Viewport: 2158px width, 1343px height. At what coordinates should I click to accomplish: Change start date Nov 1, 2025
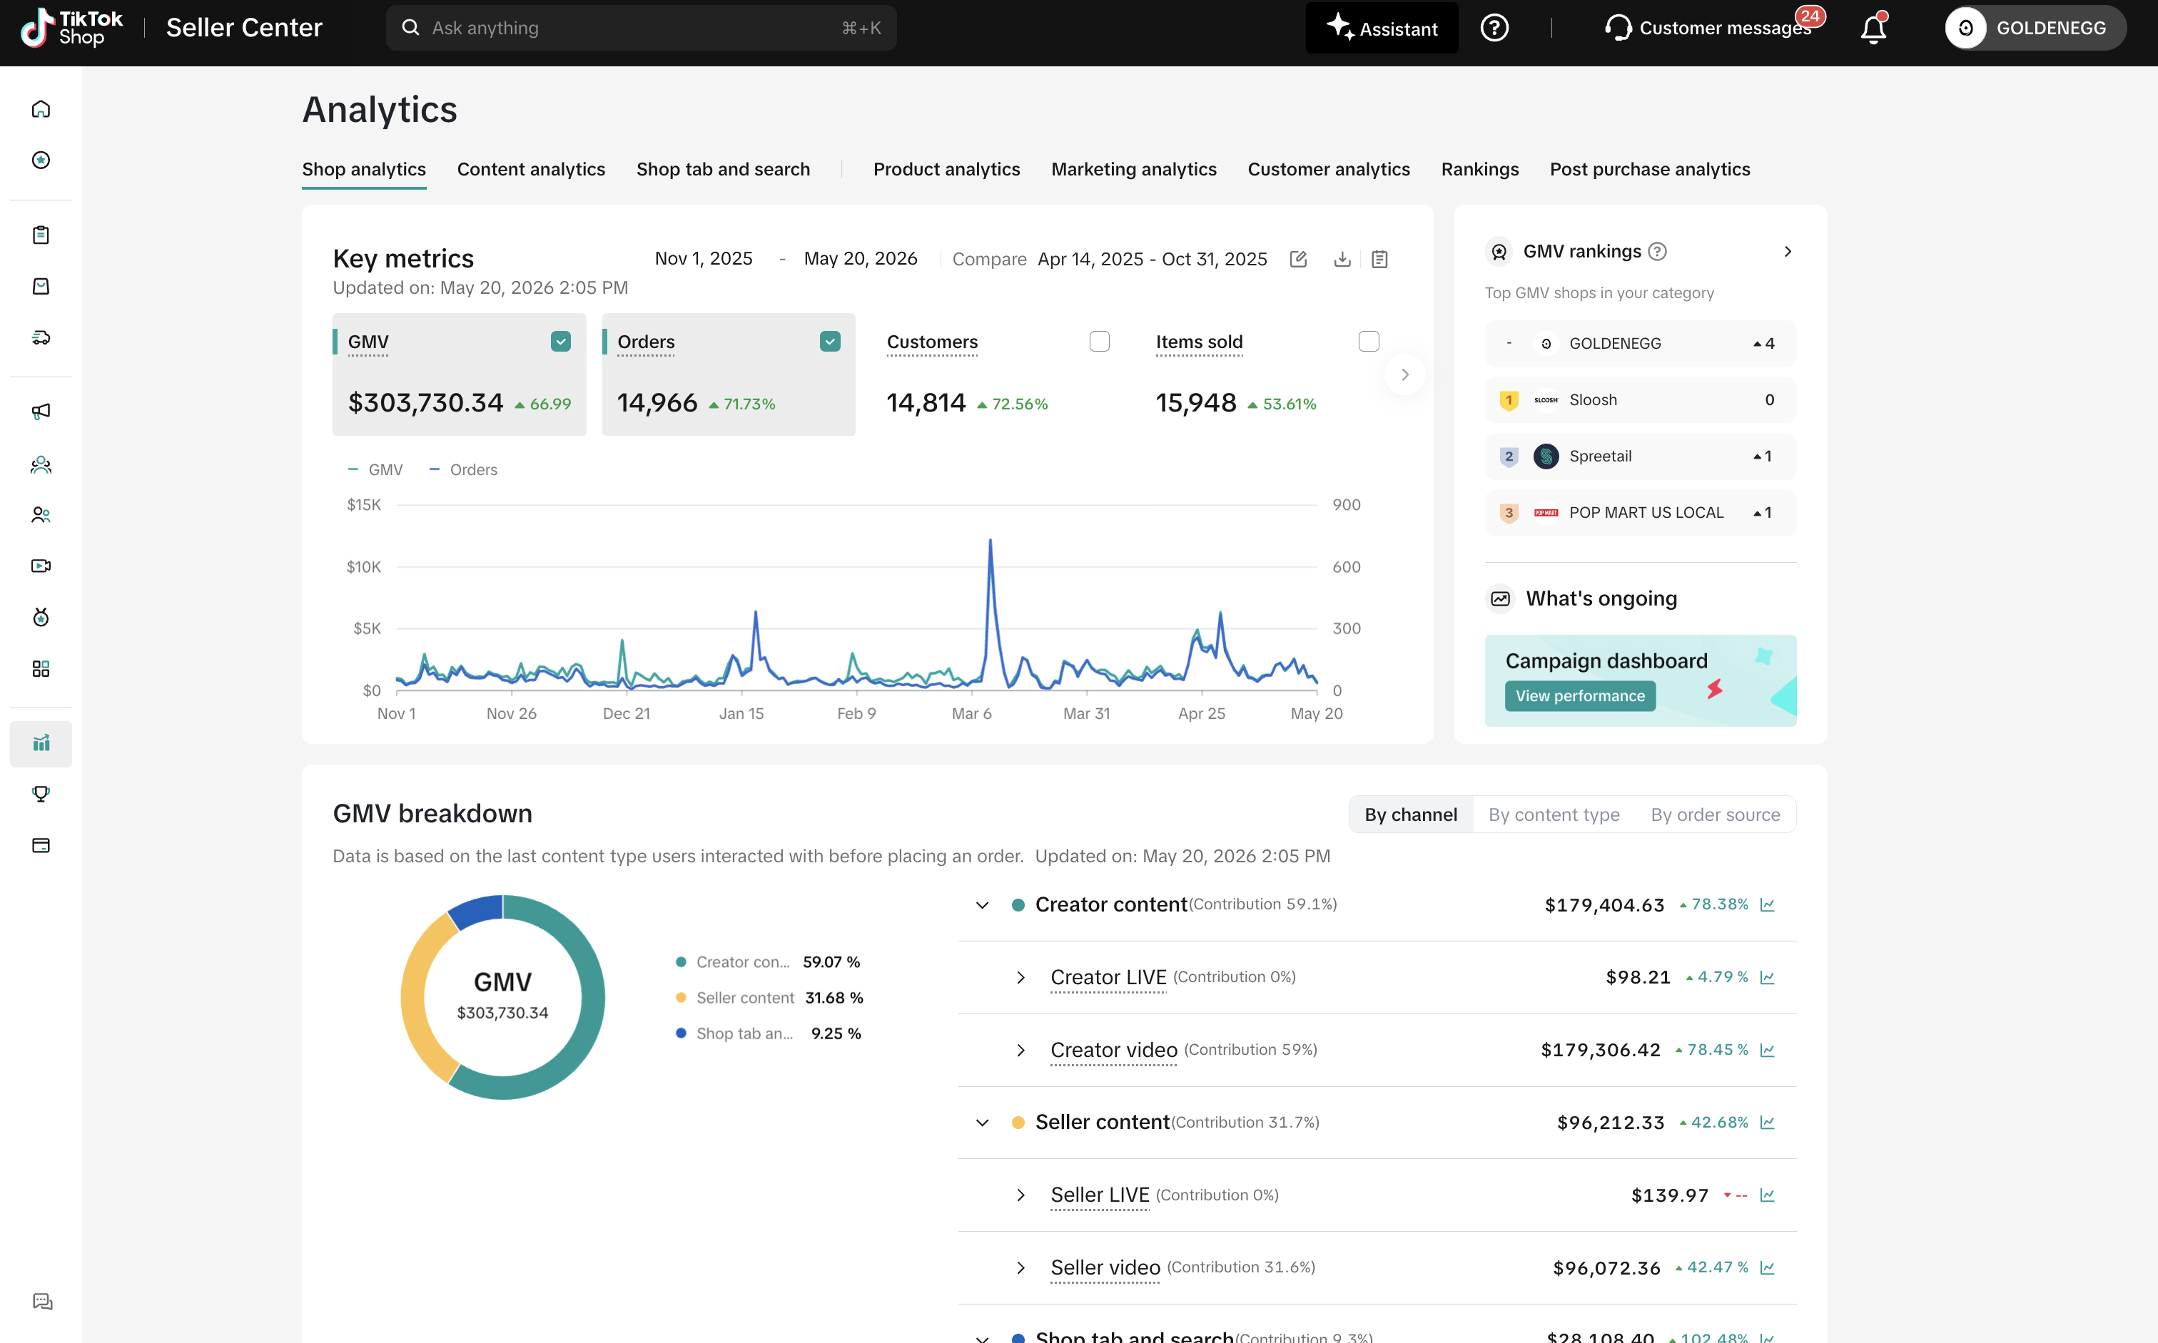pyautogui.click(x=703, y=258)
